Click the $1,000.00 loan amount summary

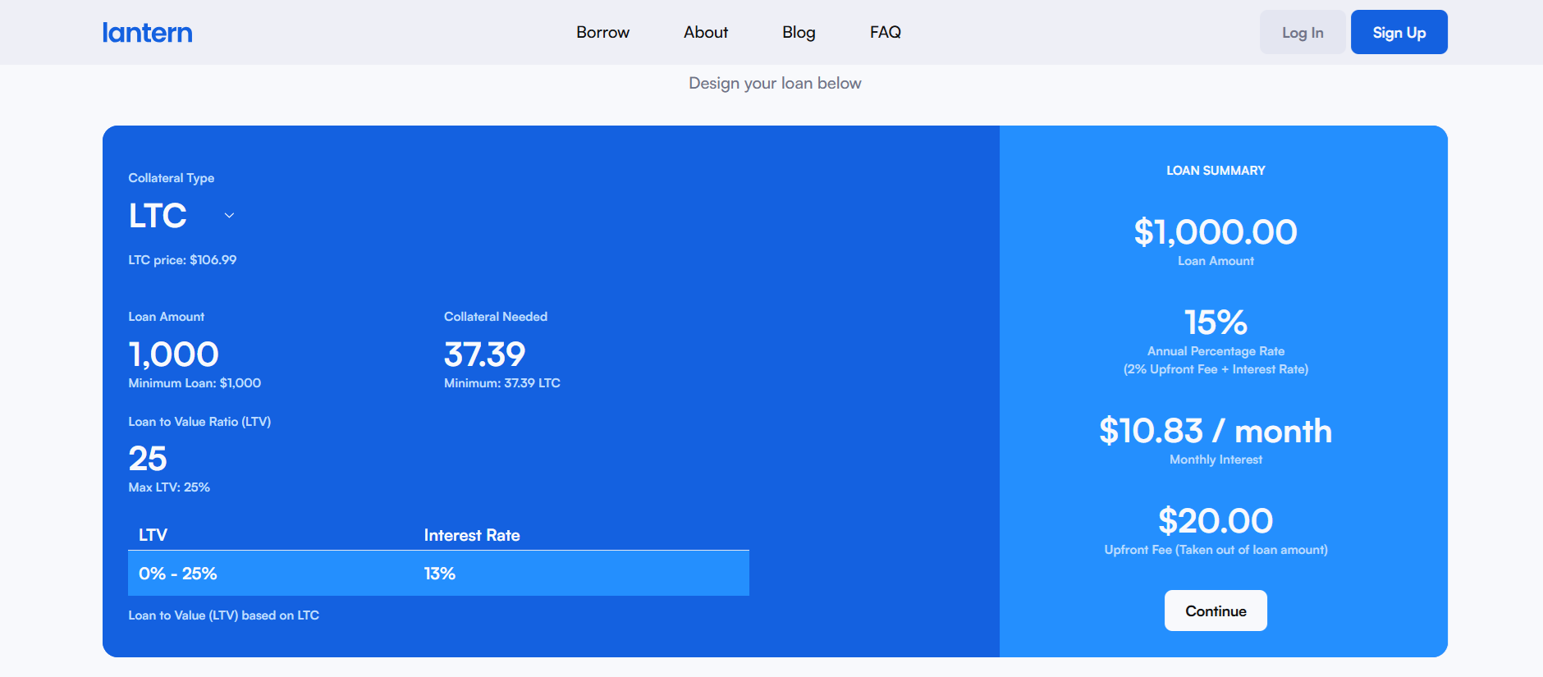click(1216, 232)
